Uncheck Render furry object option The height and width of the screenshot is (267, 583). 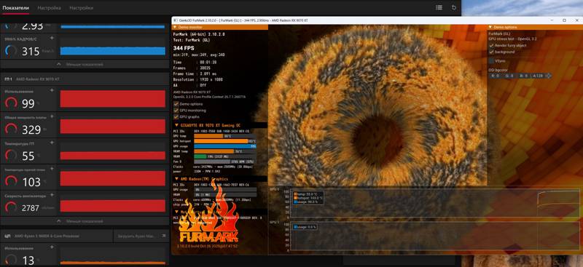[x=491, y=45]
